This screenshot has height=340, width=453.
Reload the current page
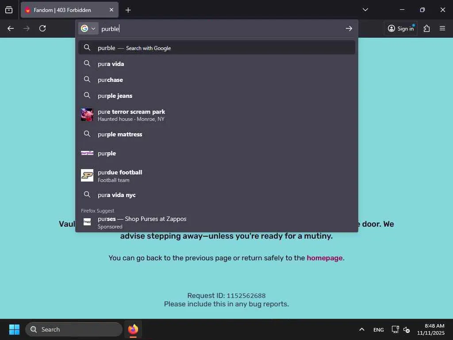click(x=42, y=28)
